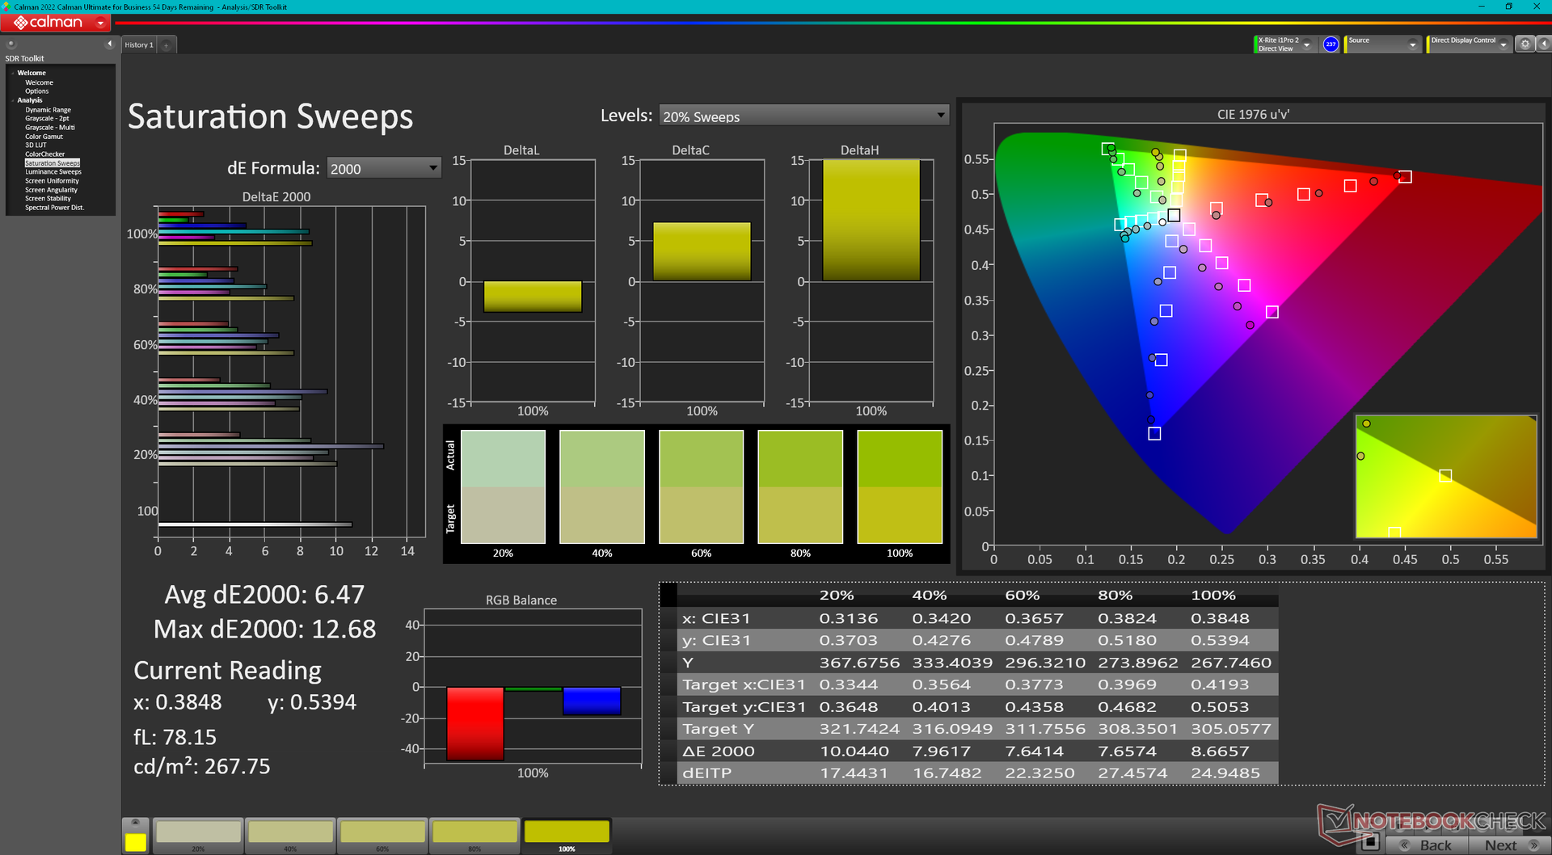Expand Calman menu dropdown arrow beside logo
Image resolution: width=1552 pixels, height=855 pixels.
coord(100,23)
